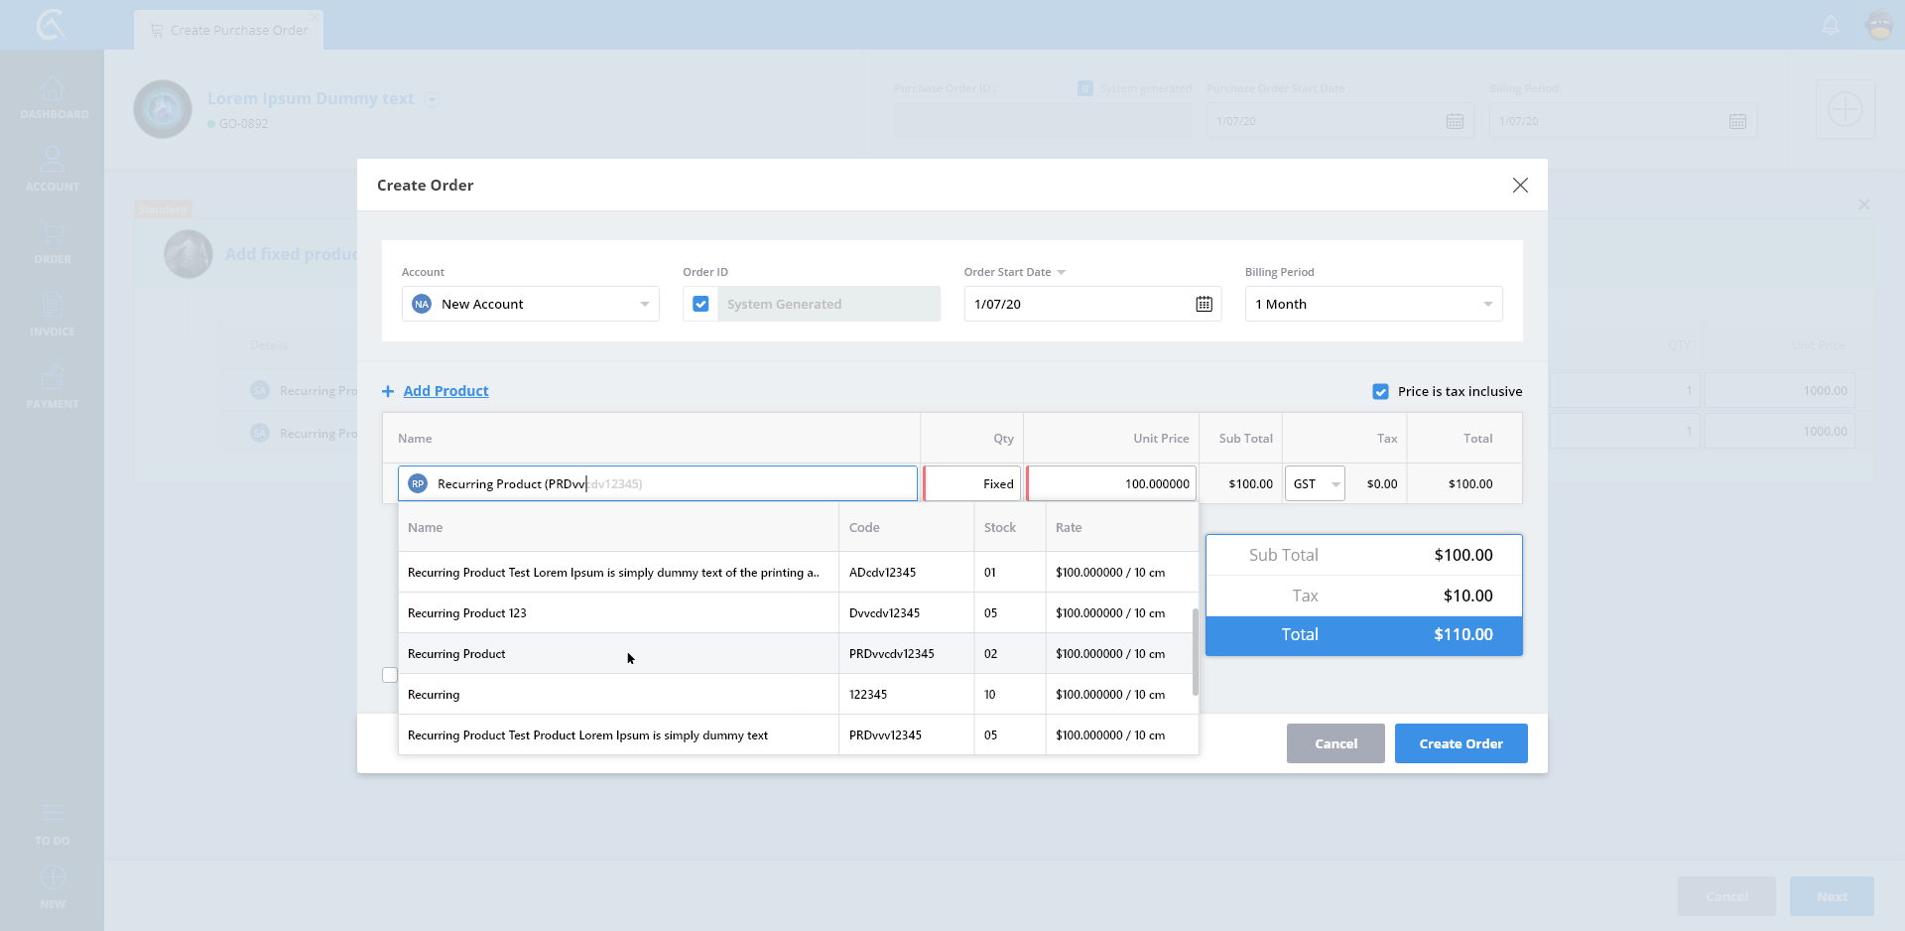Screen dimensions: 1905x931
Task: Toggle Price is tax inclusive checkbox
Action: (1380, 391)
